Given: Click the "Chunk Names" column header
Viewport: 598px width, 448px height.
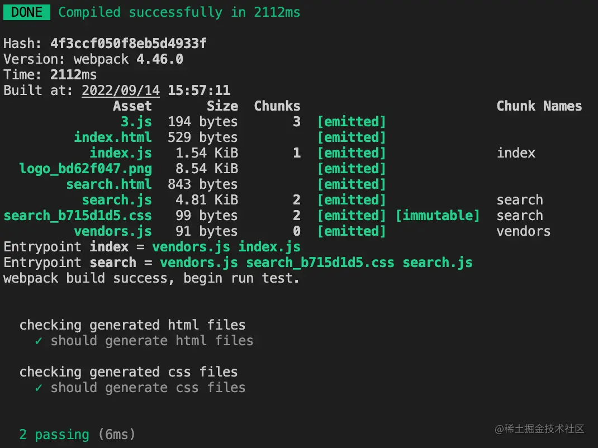Looking at the screenshot, I should (539, 106).
